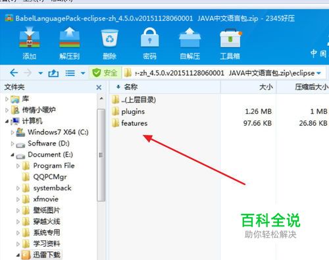Collapse the Document (E:) drive node

(x=13, y=155)
